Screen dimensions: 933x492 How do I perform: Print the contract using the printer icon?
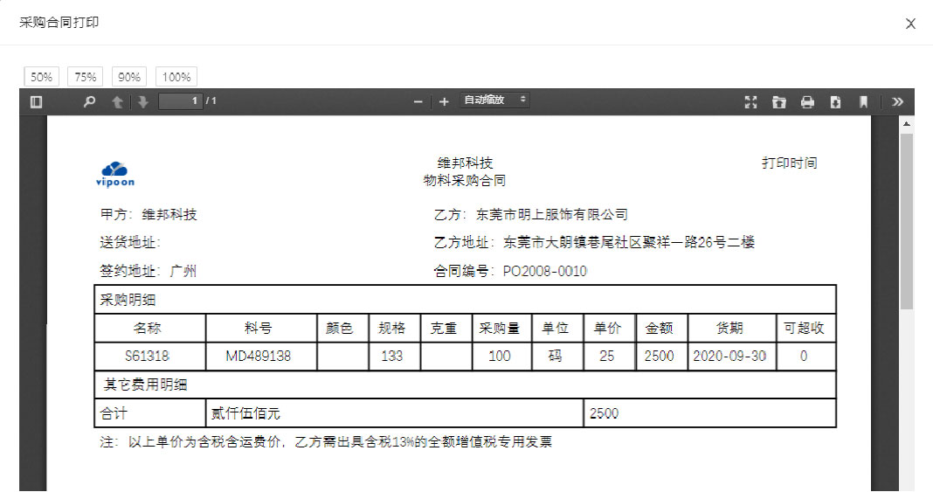click(x=807, y=101)
